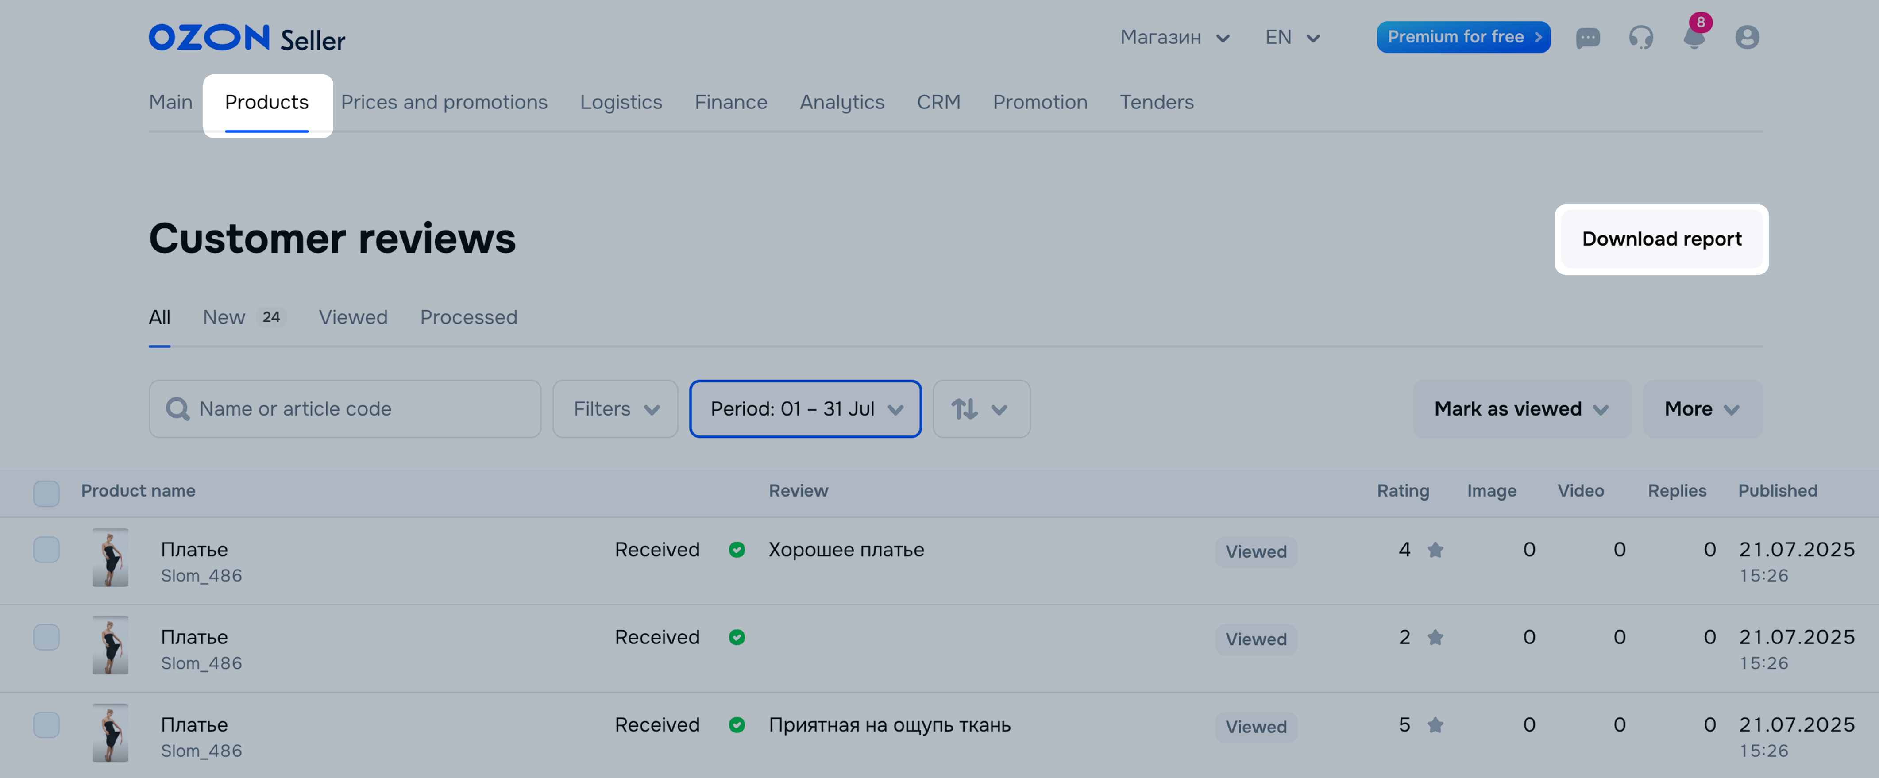Open dress thumbnail in Хорошее платье row
This screenshot has height=778, width=1879.
[x=110, y=558]
